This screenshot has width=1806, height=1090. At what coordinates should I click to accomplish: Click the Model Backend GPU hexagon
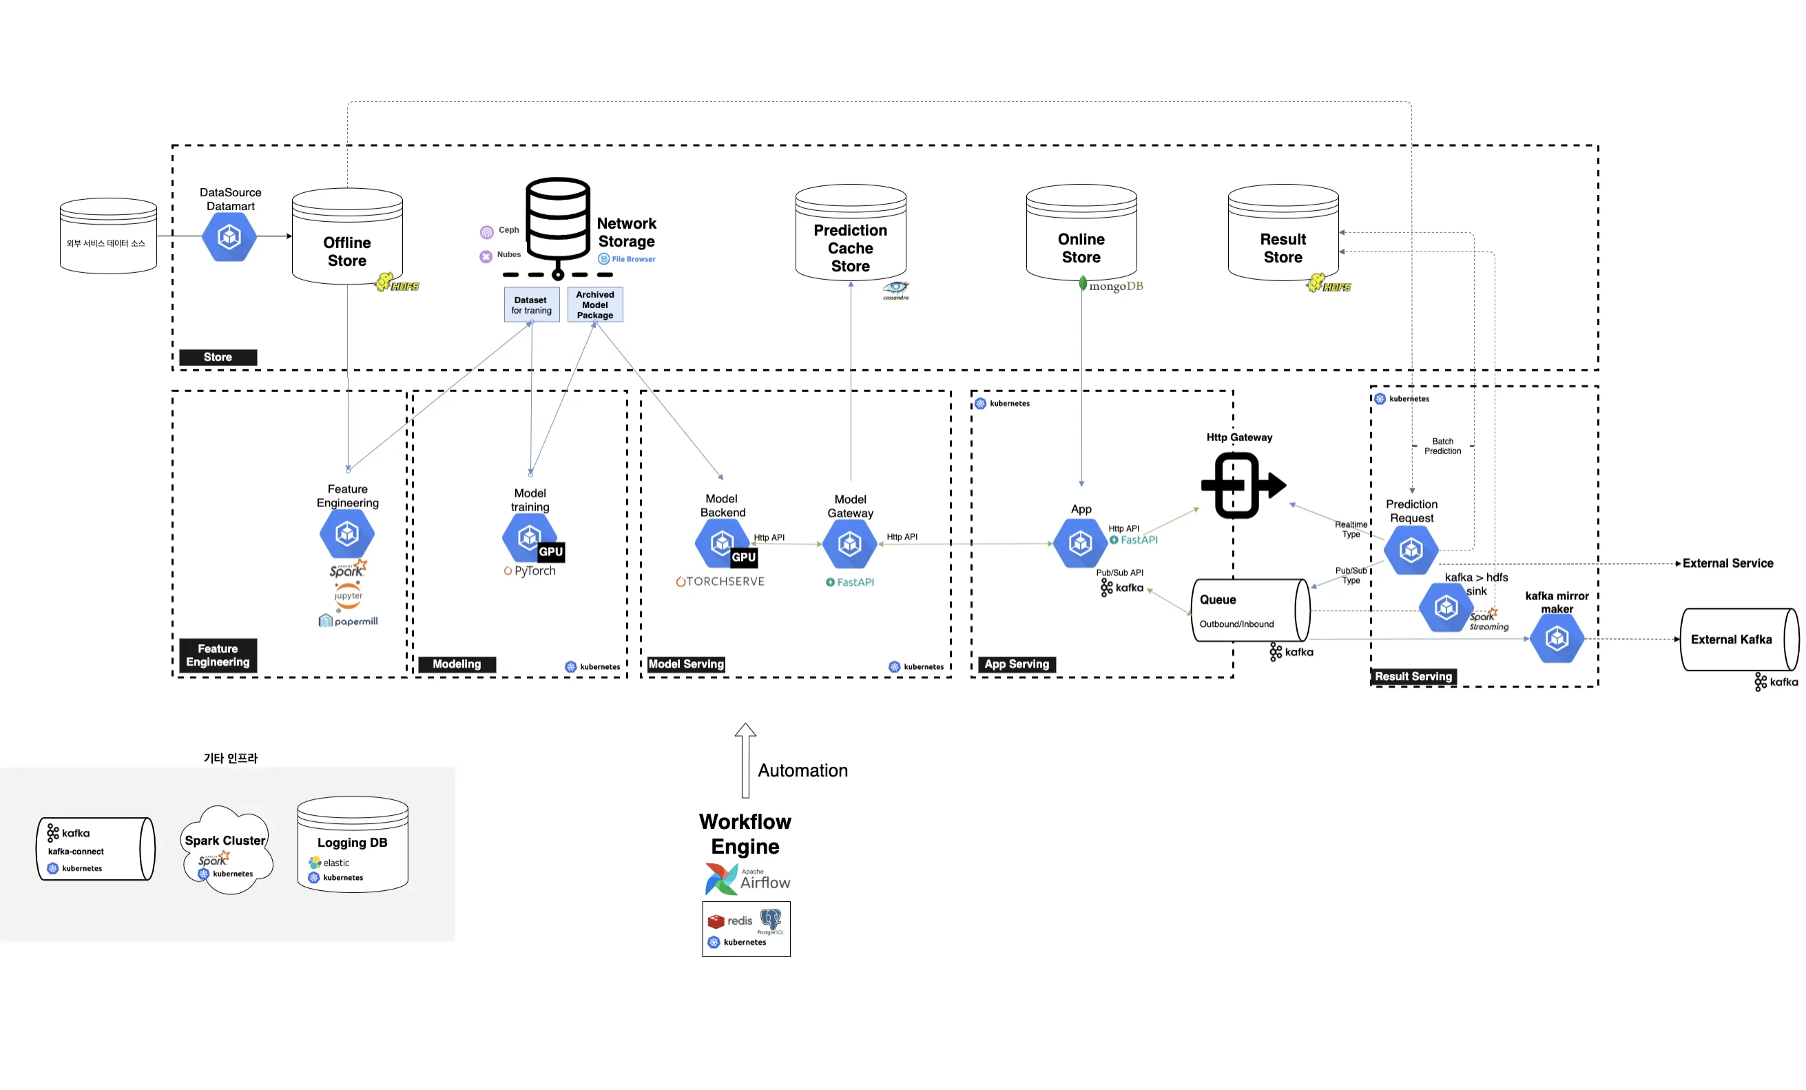[x=722, y=543]
